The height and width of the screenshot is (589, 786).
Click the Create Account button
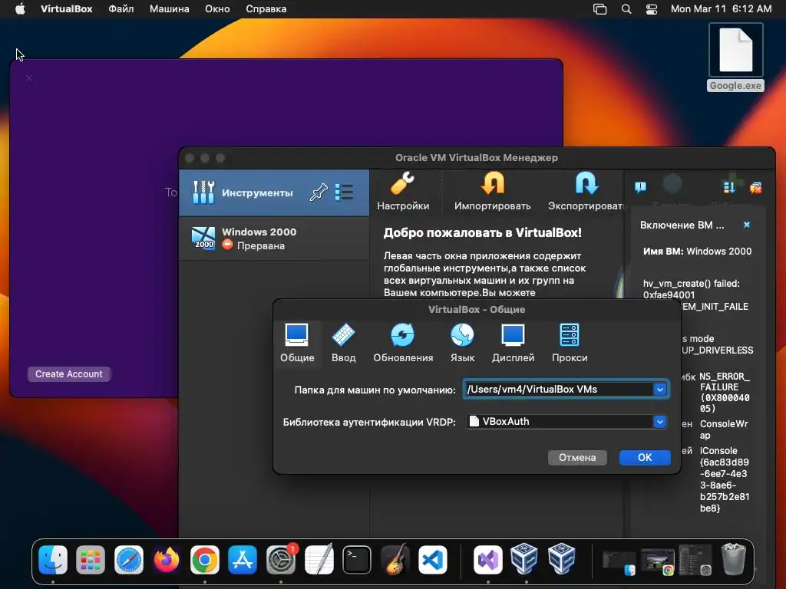(x=68, y=374)
